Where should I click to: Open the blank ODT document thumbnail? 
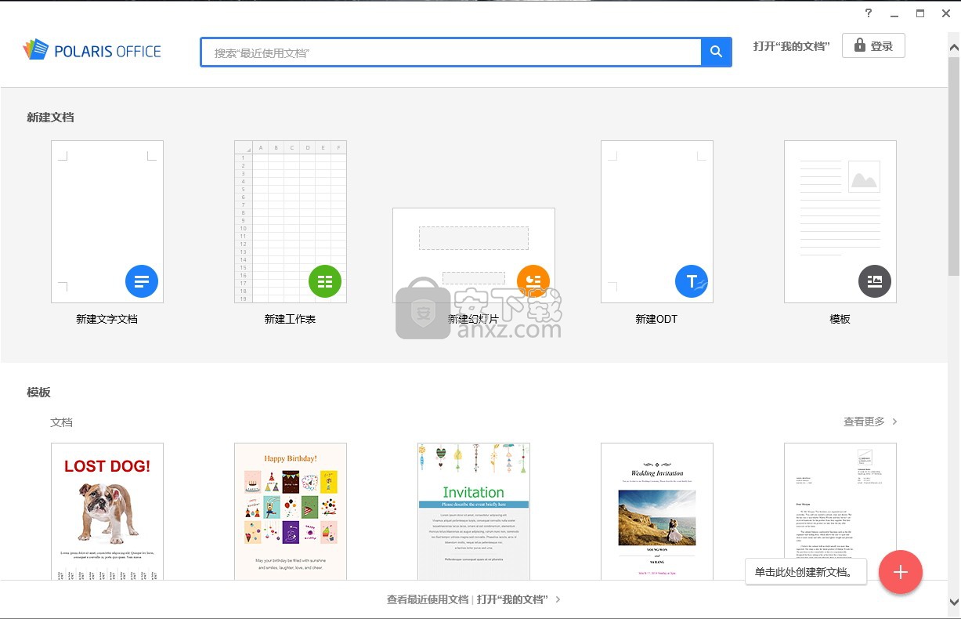pos(657,222)
